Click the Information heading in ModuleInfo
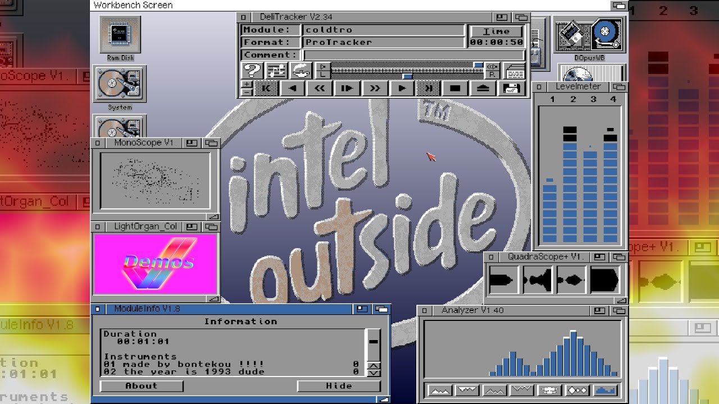 (x=240, y=322)
